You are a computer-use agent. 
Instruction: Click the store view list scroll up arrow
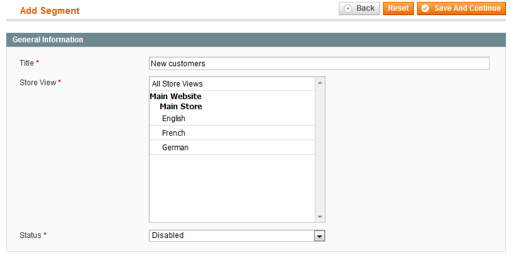click(320, 83)
